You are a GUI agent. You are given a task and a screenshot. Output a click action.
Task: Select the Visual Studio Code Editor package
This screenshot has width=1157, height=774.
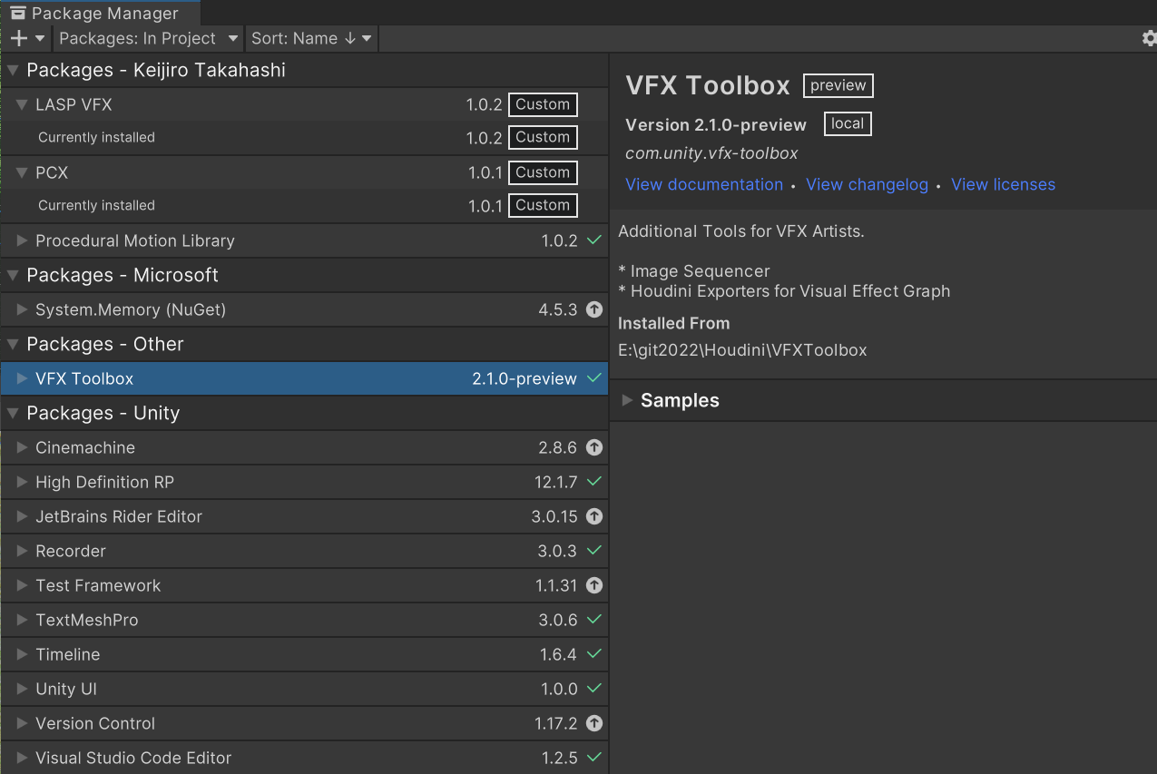[x=304, y=759]
